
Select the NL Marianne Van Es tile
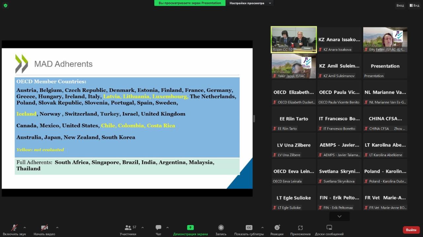[x=385, y=92]
